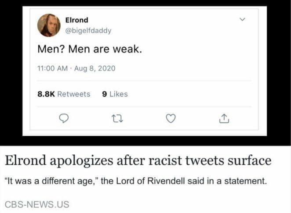291x213 pixels.
Task: Expand the tweet options chevron menu
Action: point(241,20)
